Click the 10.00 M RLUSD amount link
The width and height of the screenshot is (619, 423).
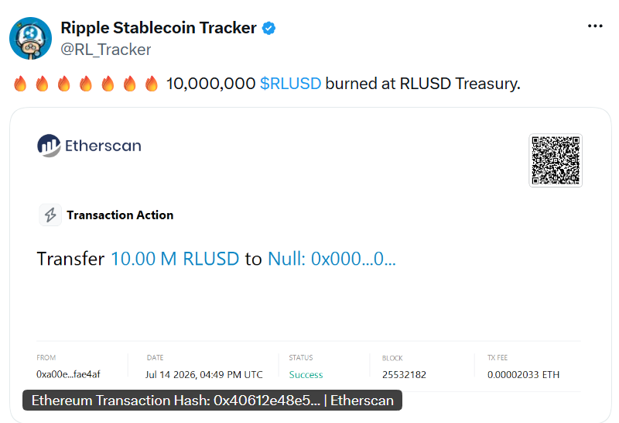coord(175,259)
